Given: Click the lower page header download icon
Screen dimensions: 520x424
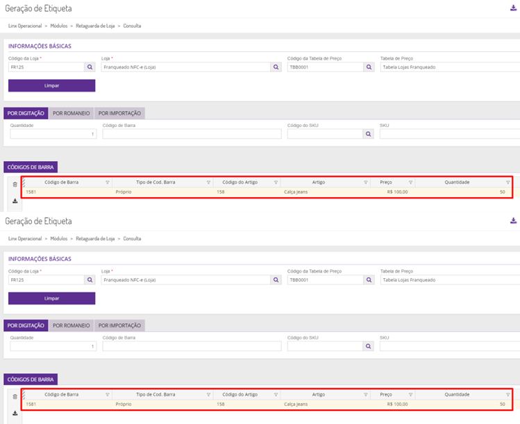Looking at the screenshot, I should tap(513, 221).
